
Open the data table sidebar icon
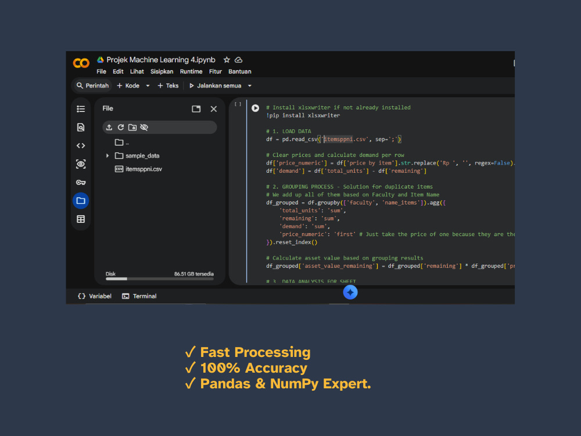pyautogui.click(x=81, y=219)
